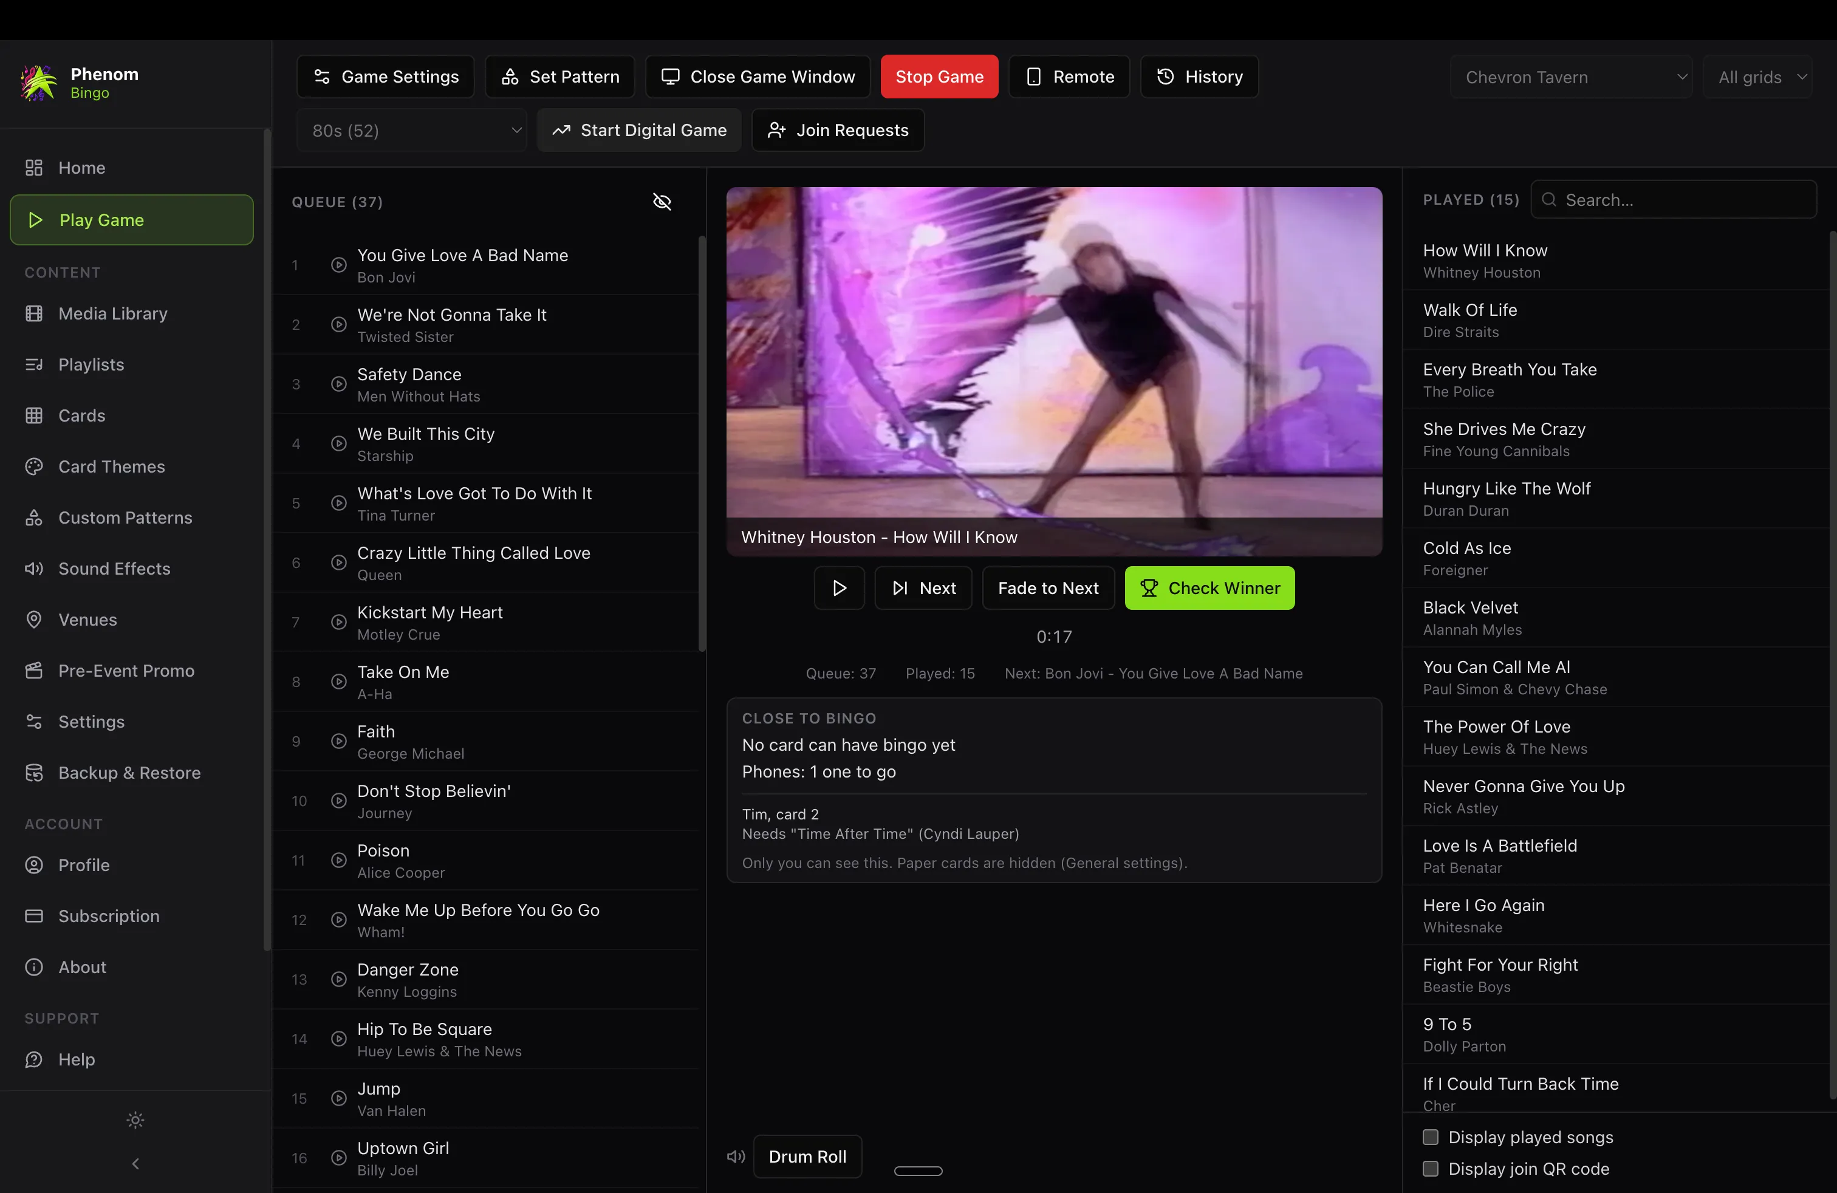
Task: Click the light theme sun icon
Action: (x=135, y=1120)
